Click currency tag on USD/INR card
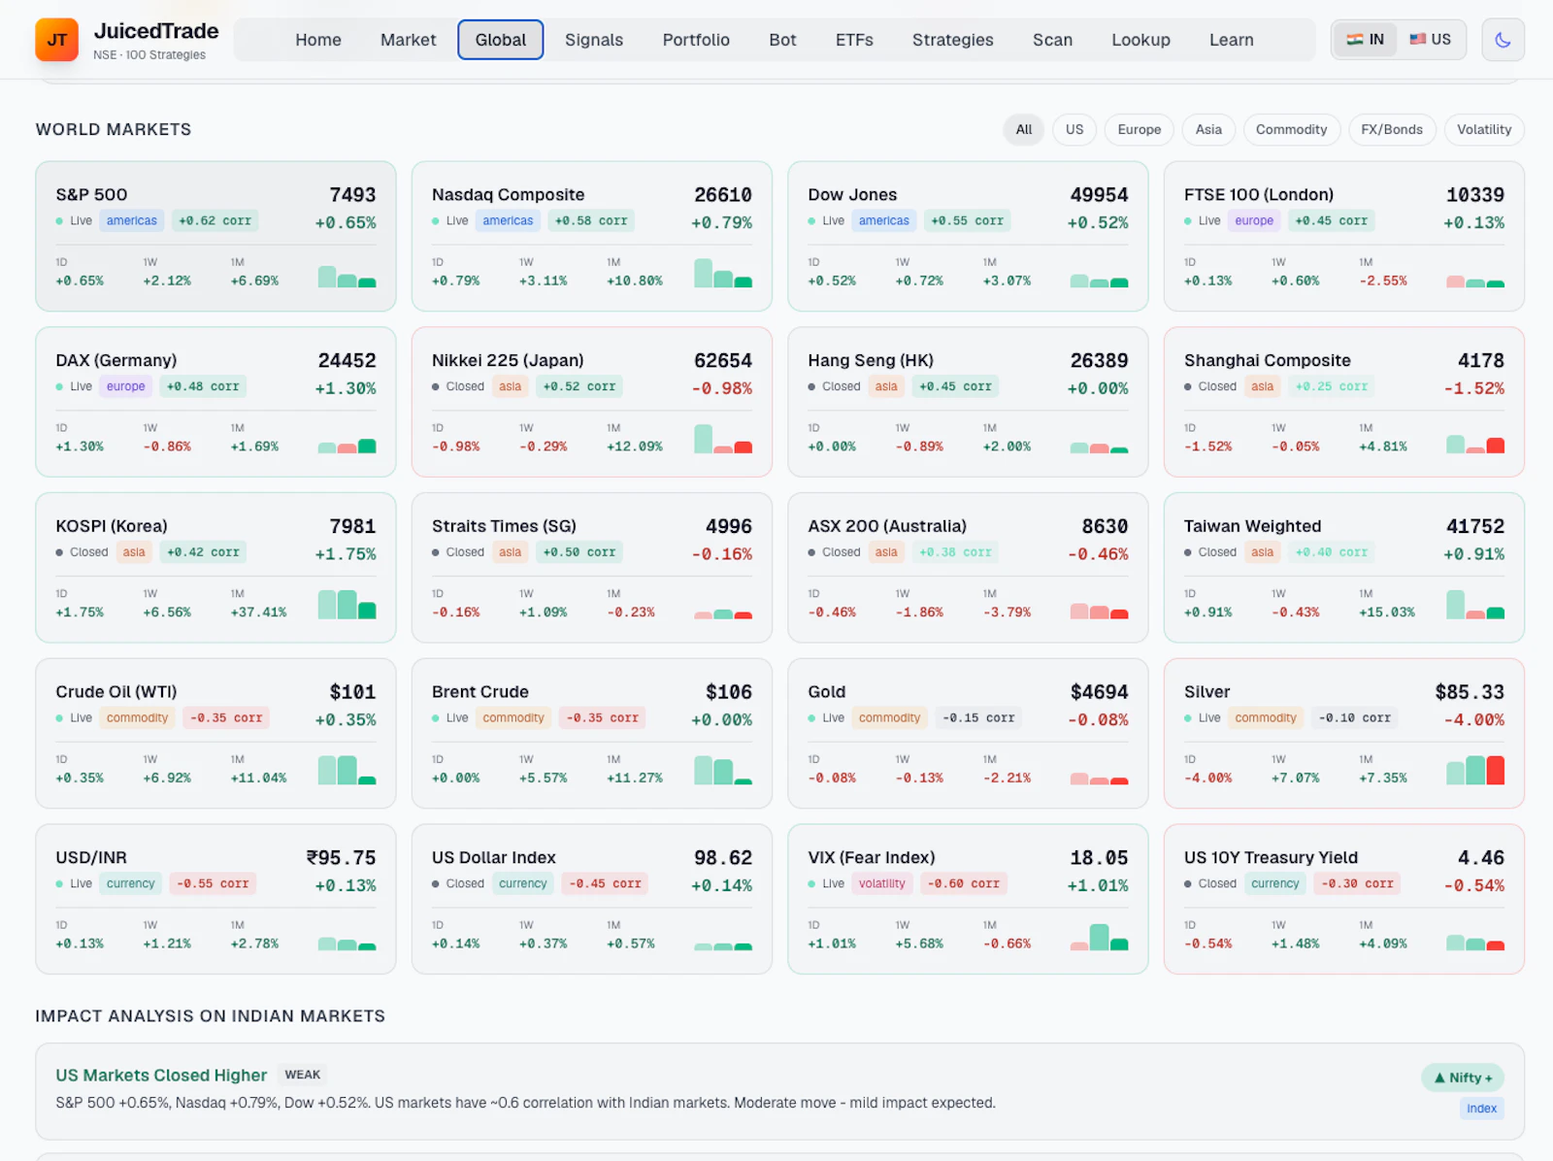The image size is (1553, 1161). [x=131, y=884]
